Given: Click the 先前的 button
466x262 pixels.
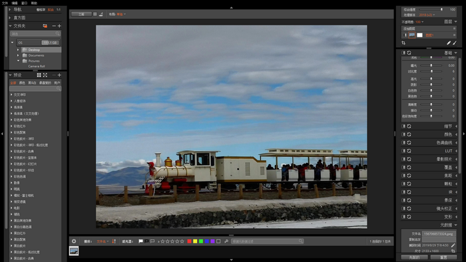Looking at the screenshot, I should pos(414,257).
